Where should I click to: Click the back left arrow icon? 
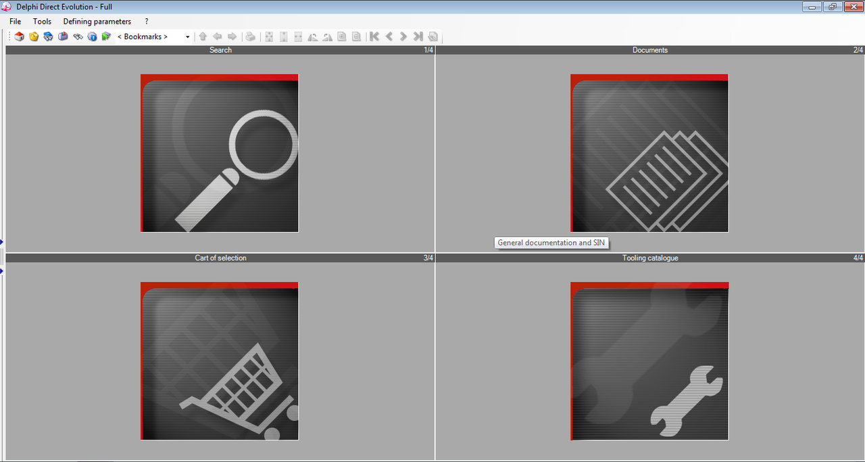[218, 37]
